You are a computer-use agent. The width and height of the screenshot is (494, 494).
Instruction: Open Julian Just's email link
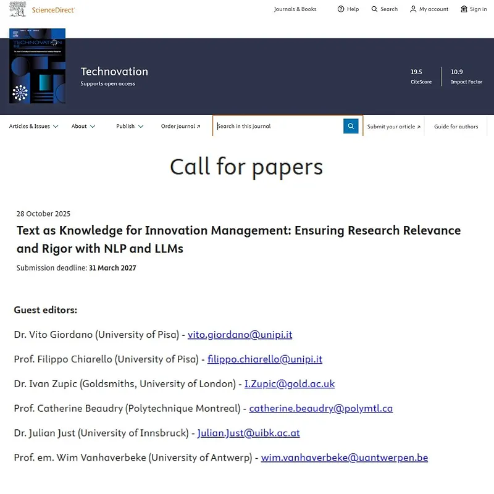[x=248, y=433]
